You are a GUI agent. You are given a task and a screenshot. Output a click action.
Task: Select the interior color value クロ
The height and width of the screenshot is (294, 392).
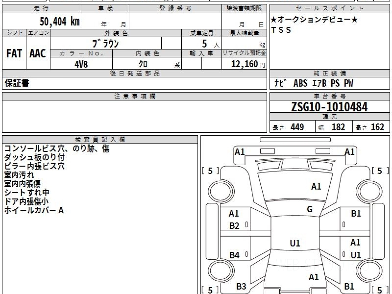[143, 64]
